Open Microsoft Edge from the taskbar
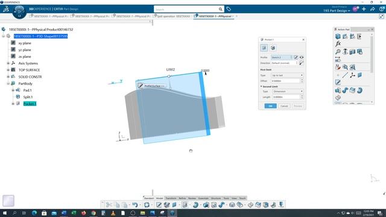Image resolution: width=386 pixels, height=217 pixels. (34, 213)
